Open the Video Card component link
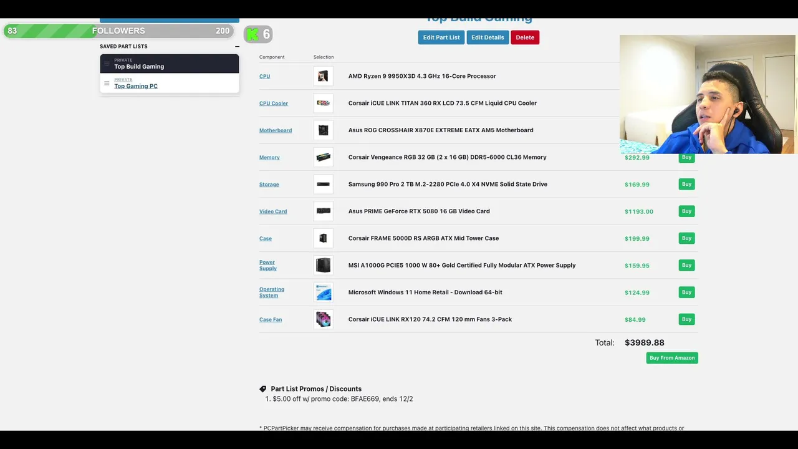Image resolution: width=798 pixels, height=449 pixels. pyautogui.click(x=273, y=211)
